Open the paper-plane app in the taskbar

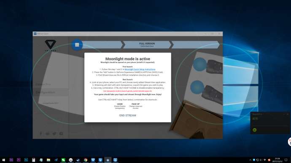pyautogui.click(x=56, y=160)
